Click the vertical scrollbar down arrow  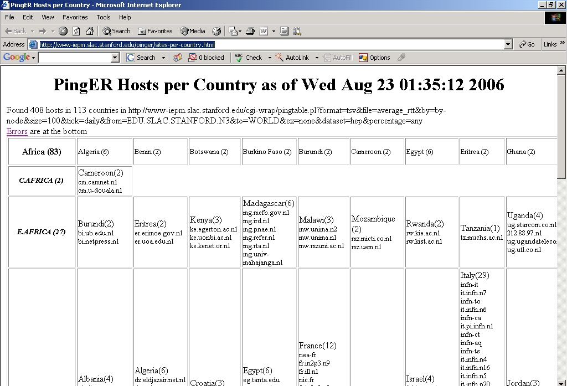pos(561,382)
